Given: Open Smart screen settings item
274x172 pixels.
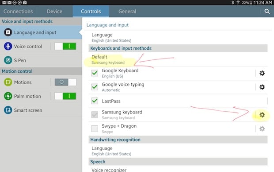Looking at the screenshot, I should 41,110.
